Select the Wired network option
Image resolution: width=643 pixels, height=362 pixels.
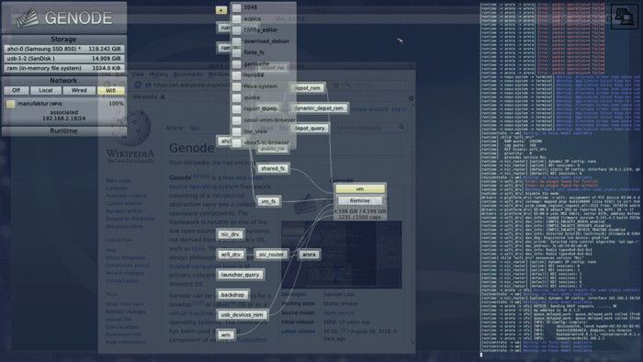(79, 90)
